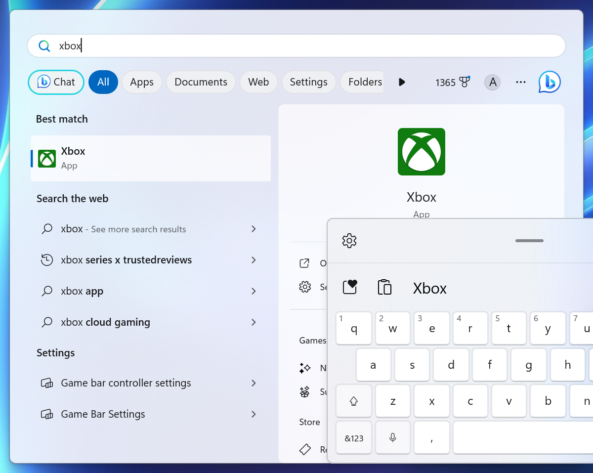Expand xbox See more search results chevron

click(x=254, y=229)
